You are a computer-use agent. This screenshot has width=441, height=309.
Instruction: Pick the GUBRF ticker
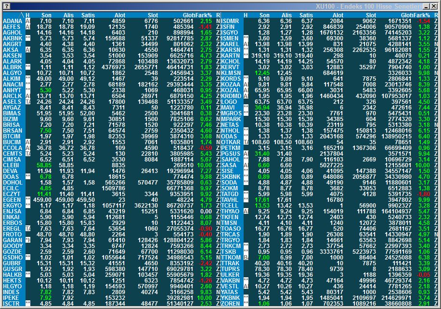pos(12,263)
